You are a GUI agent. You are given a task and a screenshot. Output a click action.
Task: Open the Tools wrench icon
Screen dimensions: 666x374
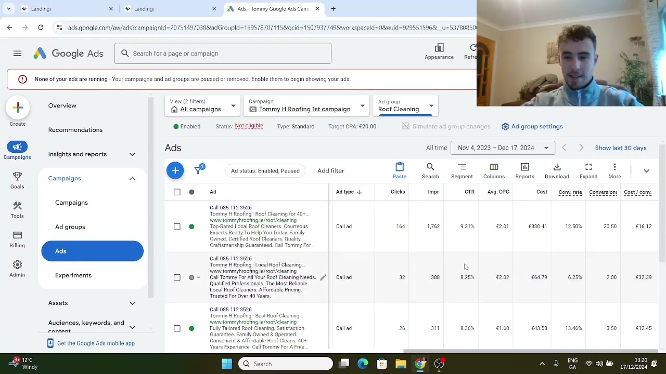tap(17, 206)
